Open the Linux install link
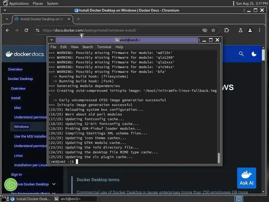269x202 pixels. pos(18,155)
